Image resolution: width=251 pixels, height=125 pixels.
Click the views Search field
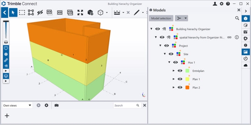(x=127, y=105)
